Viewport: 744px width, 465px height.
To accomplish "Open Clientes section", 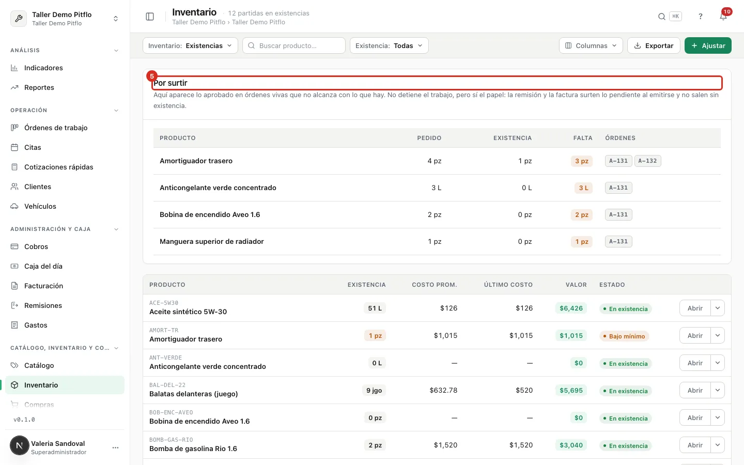I will click(x=65, y=187).
